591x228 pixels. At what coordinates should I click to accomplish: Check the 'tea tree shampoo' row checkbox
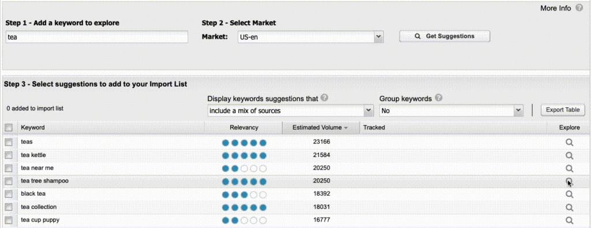coord(8,181)
